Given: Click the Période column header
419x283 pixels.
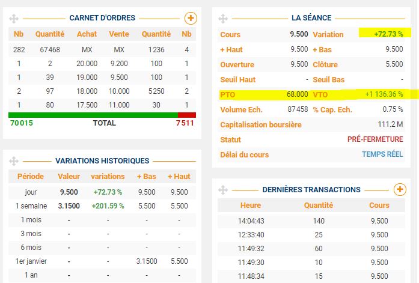Looking at the screenshot, I should click(x=31, y=177).
